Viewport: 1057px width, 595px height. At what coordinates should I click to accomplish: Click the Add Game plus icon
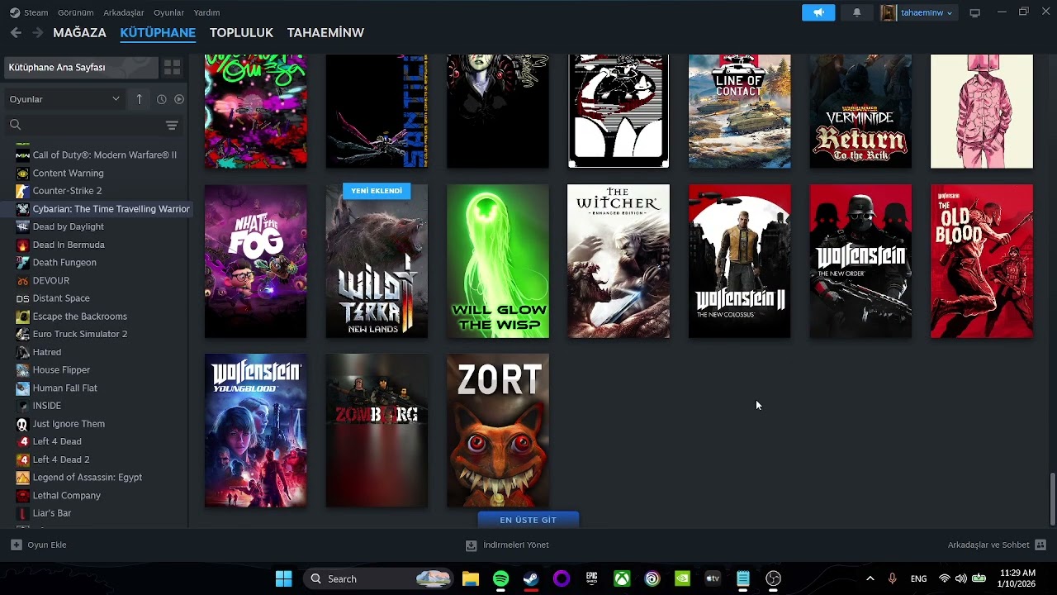point(16,545)
